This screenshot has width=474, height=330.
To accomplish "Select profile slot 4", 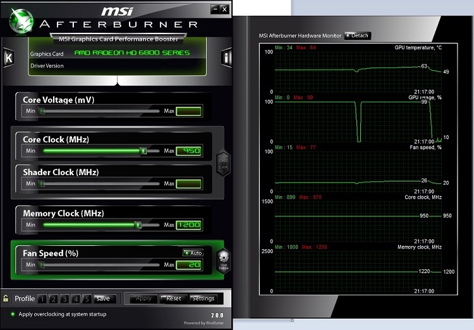I will pyautogui.click(x=76, y=299).
